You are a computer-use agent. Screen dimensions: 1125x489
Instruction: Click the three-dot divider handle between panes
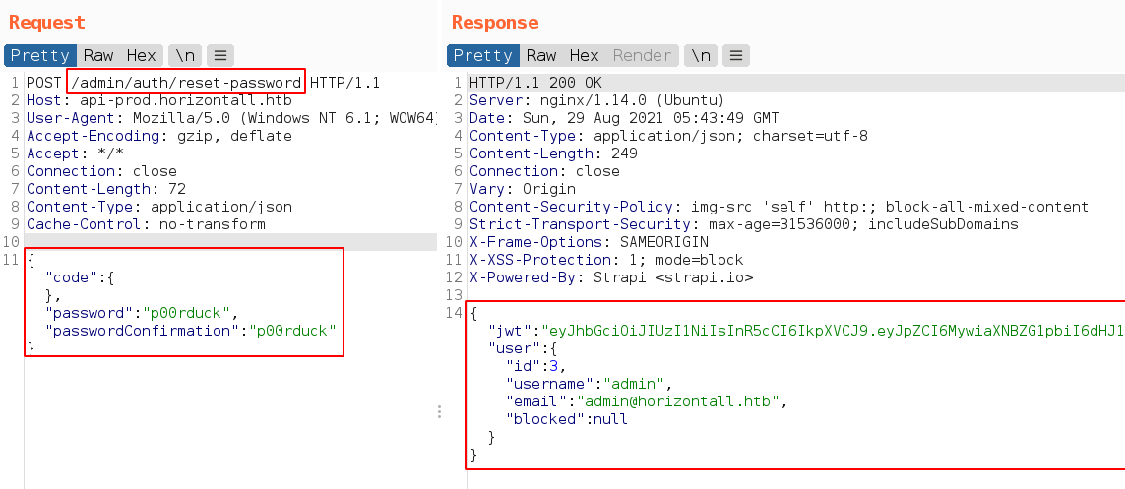(440, 412)
